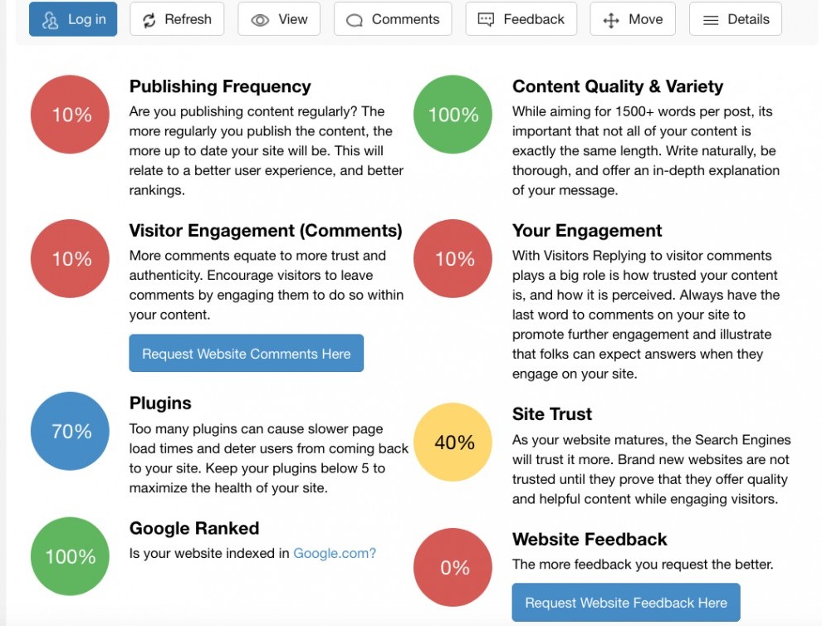
Task: Select the Google Ranked 100% circle
Action: [x=71, y=556]
